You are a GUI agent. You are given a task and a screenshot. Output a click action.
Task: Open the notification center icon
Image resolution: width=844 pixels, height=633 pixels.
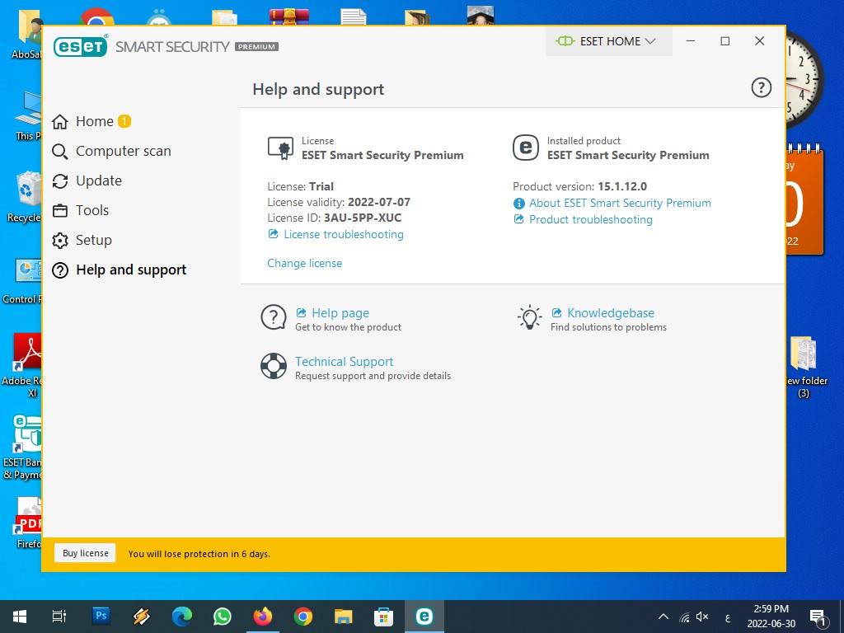tap(818, 617)
